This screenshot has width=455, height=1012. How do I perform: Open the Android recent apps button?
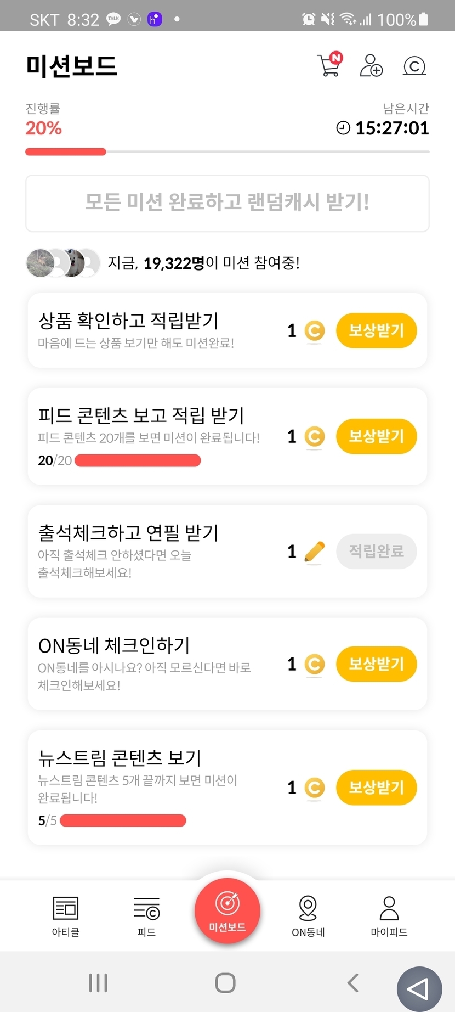tap(98, 982)
